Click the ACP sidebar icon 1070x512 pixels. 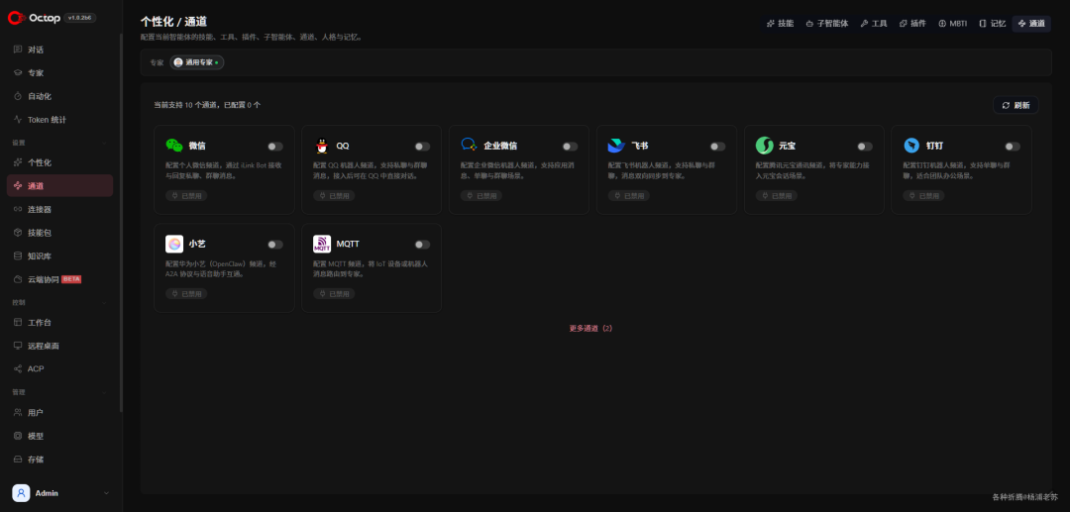[x=18, y=368]
